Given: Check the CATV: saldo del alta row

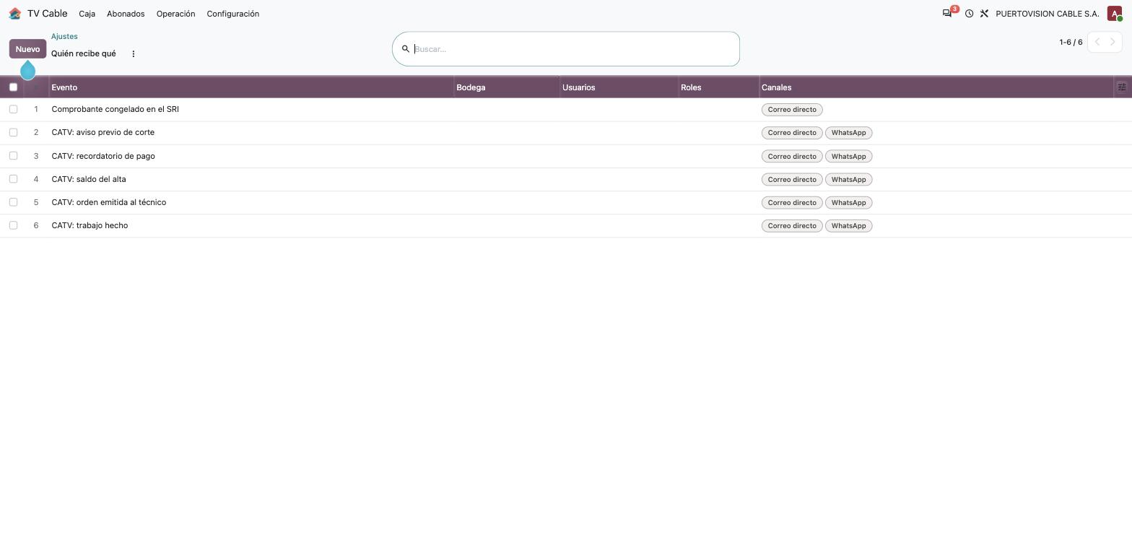Looking at the screenshot, I should pyautogui.click(x=13, y=179).
